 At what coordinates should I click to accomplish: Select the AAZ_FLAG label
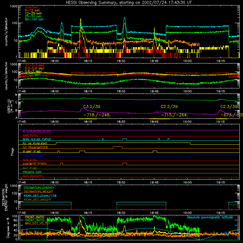(30, 168)
